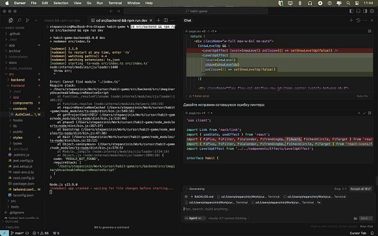The width and height of the screenshot is (378, 236).
Task: Expand the TIMELINE section
Action: pyautogui.click(x=12, y=227)
